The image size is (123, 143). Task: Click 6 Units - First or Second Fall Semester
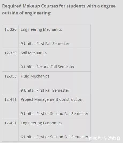pyautogui.click(x=54, y=137)
